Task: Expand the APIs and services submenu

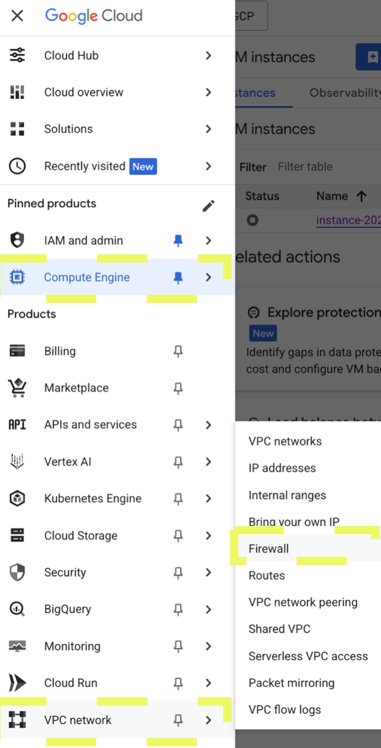Action: tap(208, 425)
